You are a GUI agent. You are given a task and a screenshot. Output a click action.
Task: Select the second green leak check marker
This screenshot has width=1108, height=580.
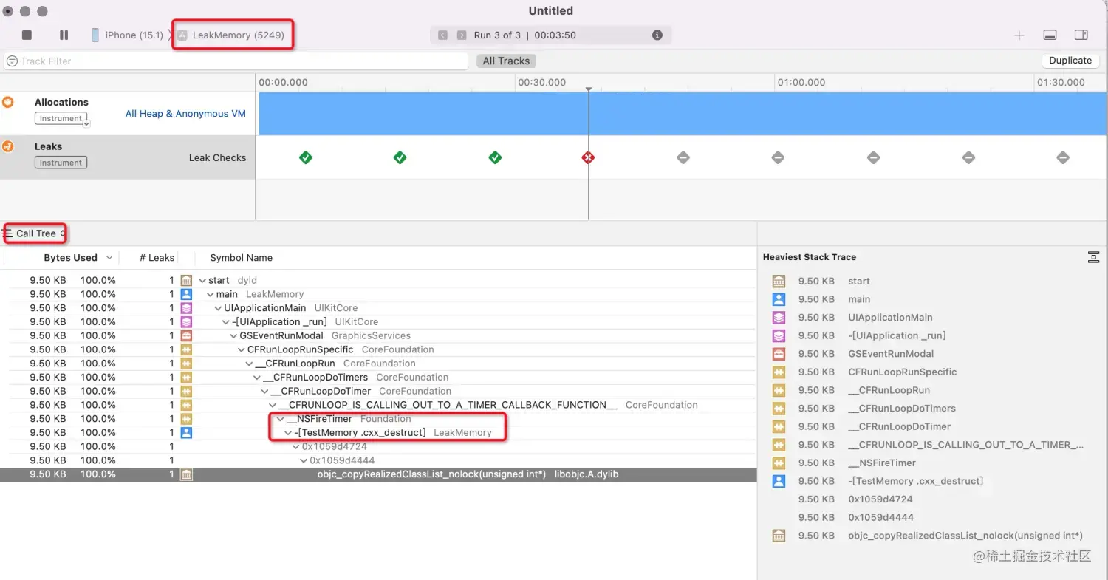click(400, 157)
